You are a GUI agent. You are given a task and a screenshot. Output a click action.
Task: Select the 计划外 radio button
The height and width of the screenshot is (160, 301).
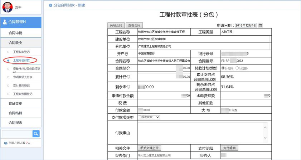237,68
